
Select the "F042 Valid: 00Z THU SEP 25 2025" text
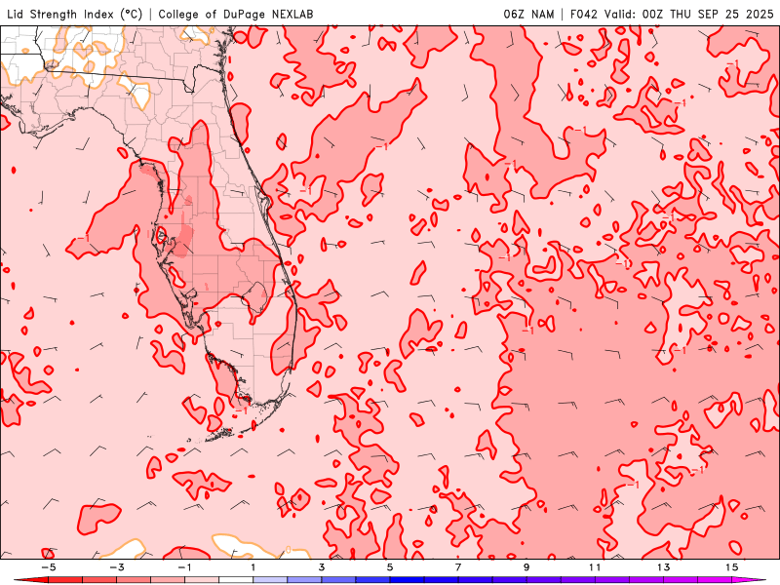[672, 15]
